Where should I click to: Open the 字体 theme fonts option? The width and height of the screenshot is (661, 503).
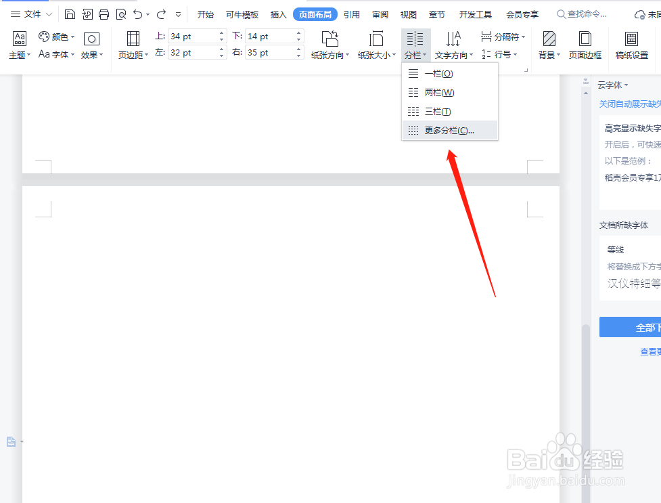(56, 54)
